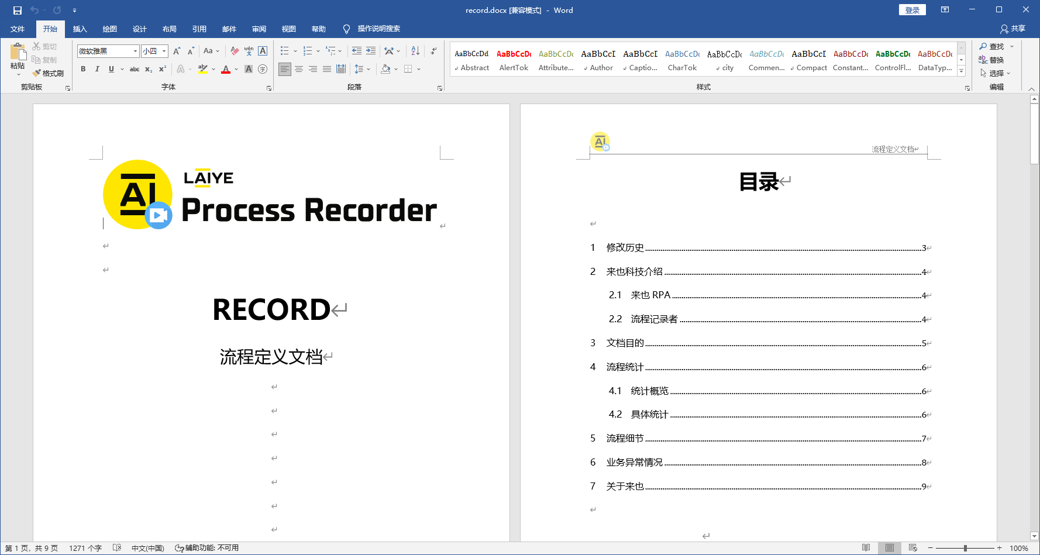This screenshot has height=555, width=1040.
Task: Toggle show/hide paragraph marks
Action: (x=433, y=51)
